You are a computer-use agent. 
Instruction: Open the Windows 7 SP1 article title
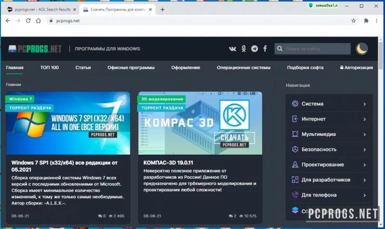(64, 166)
